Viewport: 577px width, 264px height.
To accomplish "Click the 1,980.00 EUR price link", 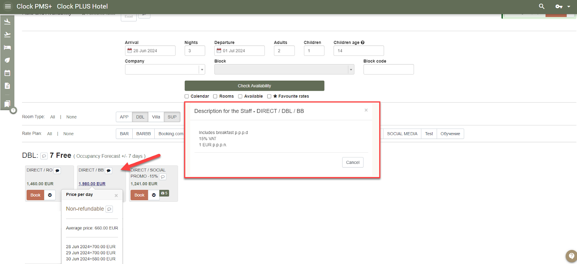I will (x=92, y=184).
